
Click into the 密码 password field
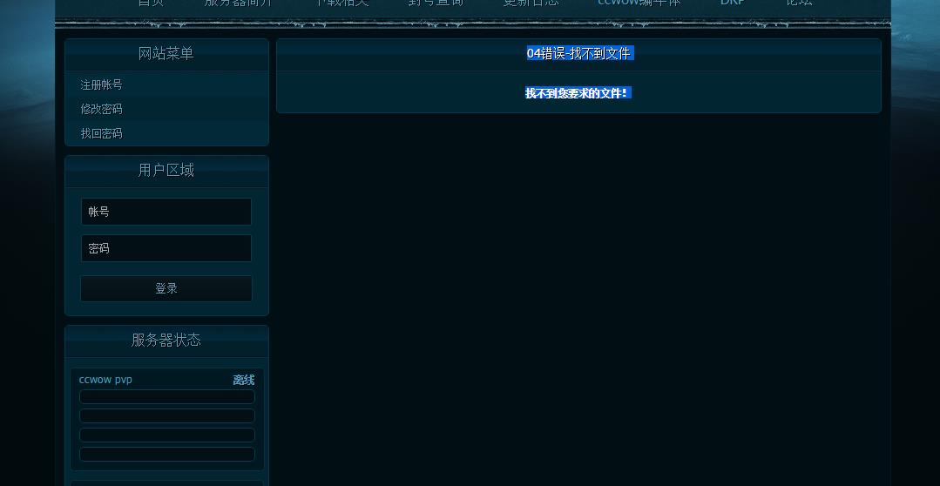pyautogui.click(x=166, y=248)
